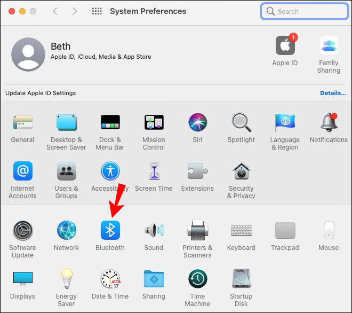Open Printers & Scanners pane
The width and height of the screenshot is (352, 313).
tap(197, 230)
